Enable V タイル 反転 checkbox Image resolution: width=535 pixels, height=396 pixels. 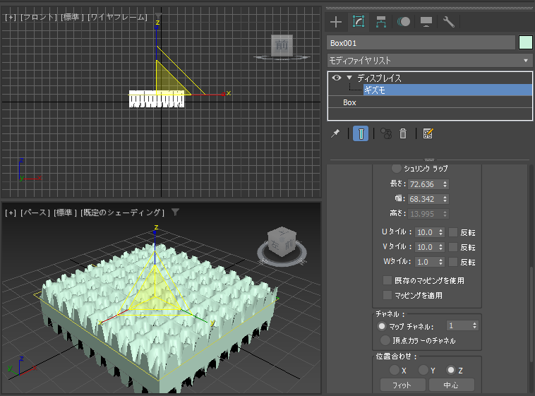tap(453, 247)
